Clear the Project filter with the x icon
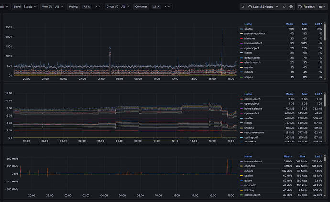This screenshot has width=330, height=202. 95,7
